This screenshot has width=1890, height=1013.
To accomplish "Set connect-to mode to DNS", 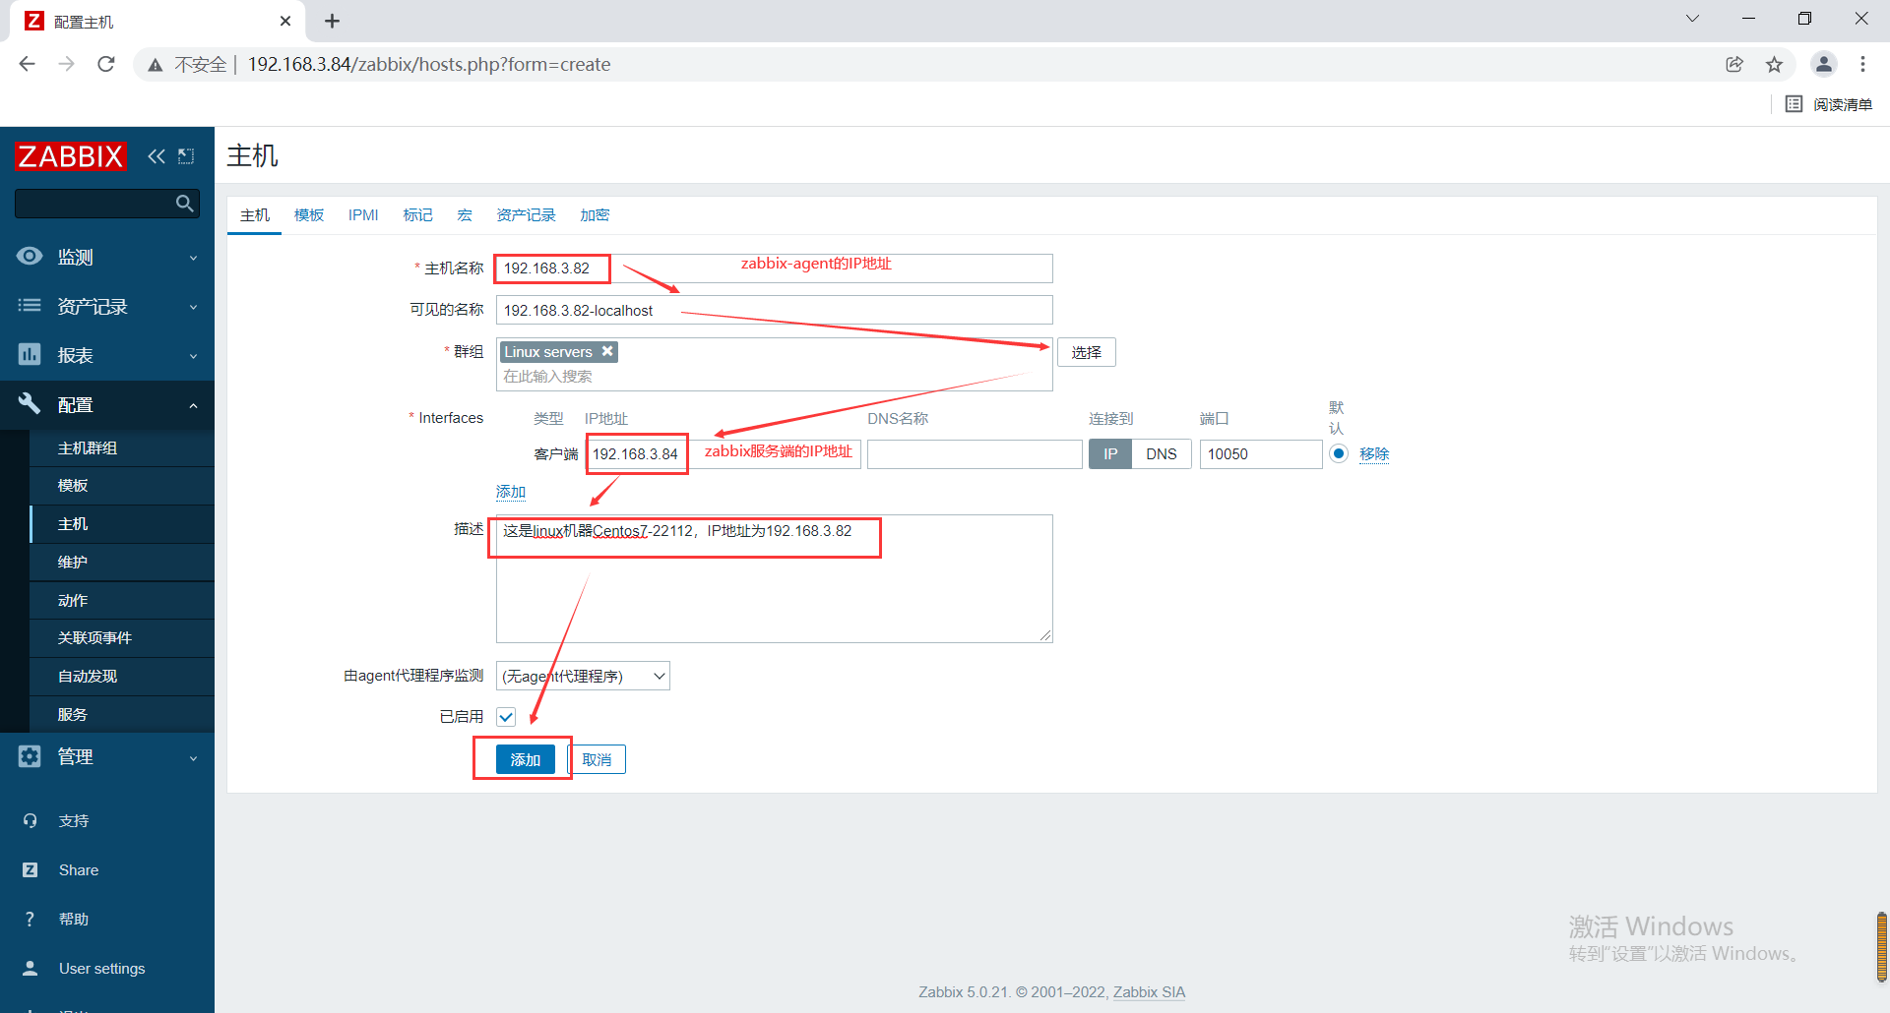I will pyautogui.click(x=1162, y=453).
